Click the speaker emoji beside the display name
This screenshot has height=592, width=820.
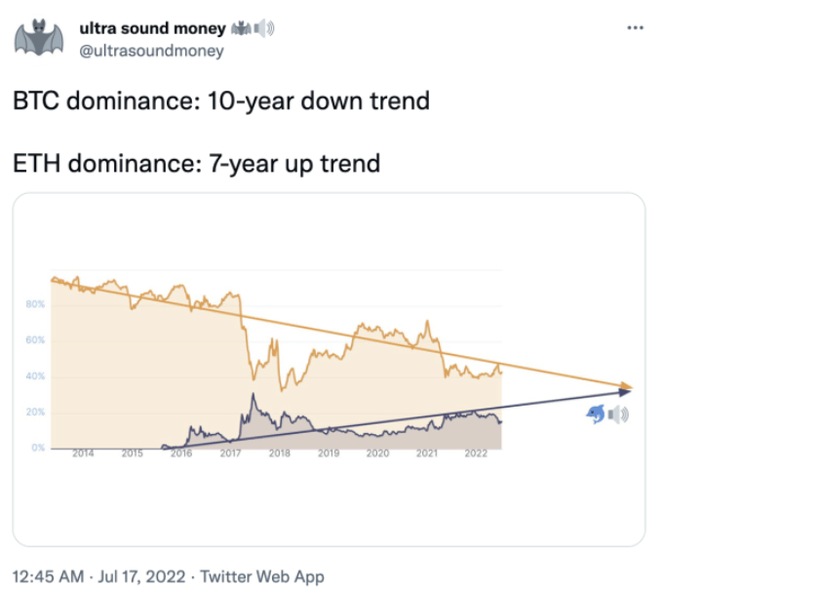pos(261,29)
